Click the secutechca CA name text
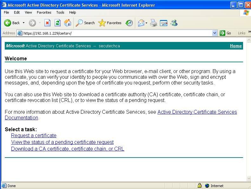The image size is (251, 189). 109,46
